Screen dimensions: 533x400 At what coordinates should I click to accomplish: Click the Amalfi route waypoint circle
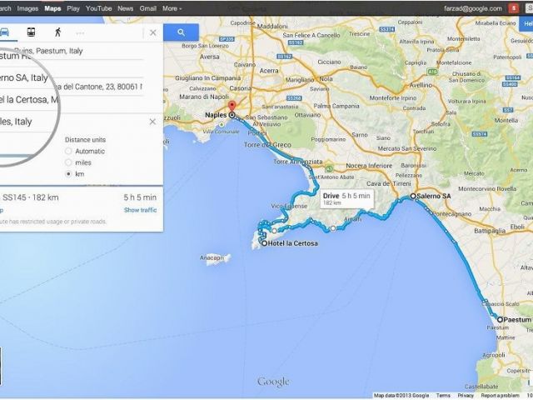click(333, 227)
